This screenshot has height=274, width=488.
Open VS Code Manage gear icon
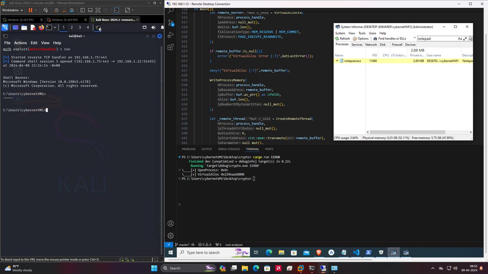[171, 236]
